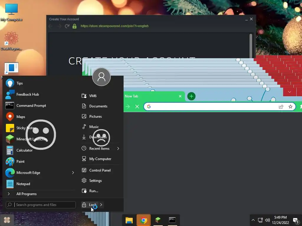Open My Computer desktop icon

(x=12, y=12)
